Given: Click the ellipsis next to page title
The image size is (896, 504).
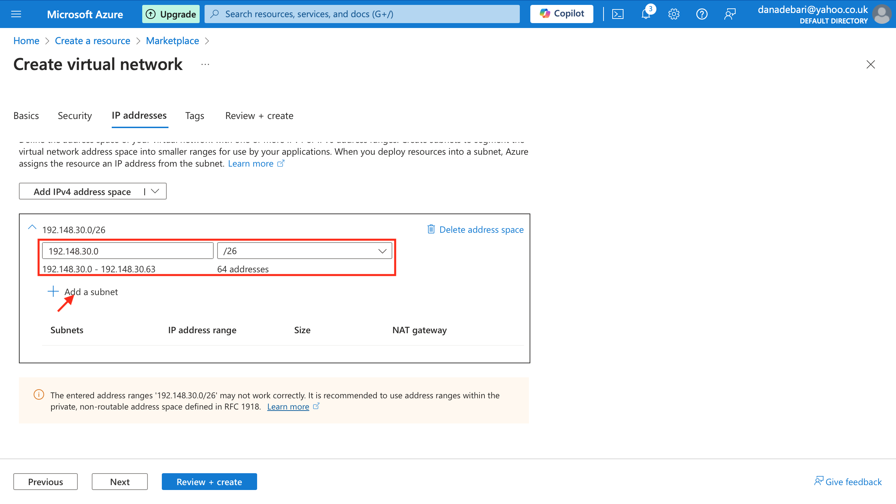Looking at the screenshot, I should (205, 64).
